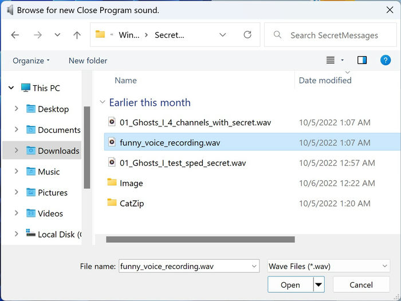401x301 pixels.
Task: Click the speaker icon in title bar
Action: pyautogui.click(x=10, y=10)
